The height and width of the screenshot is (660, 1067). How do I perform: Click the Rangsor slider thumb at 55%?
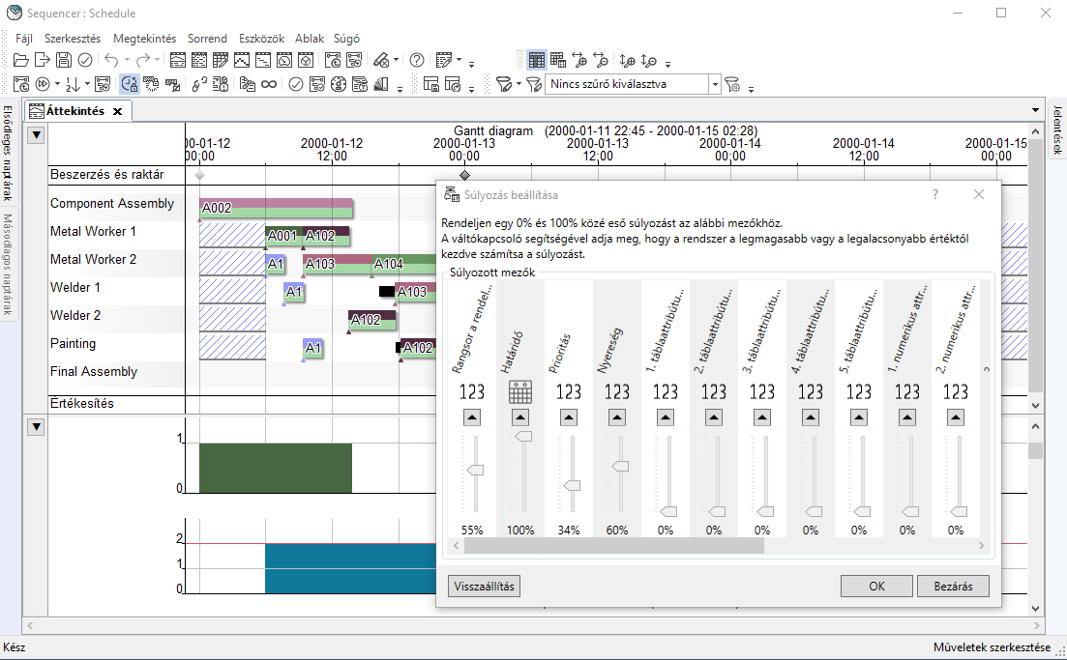474,470
